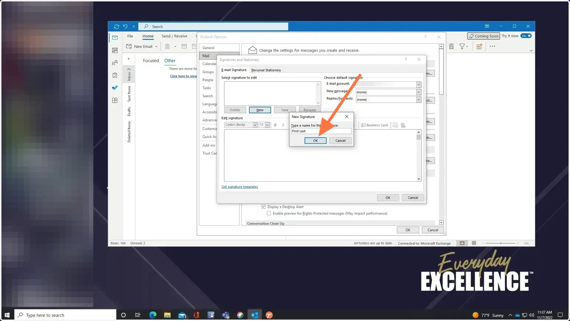
Task: Click Cancel in the New Signature dialog
Action: pyautogui.click(x=341, y=141)
